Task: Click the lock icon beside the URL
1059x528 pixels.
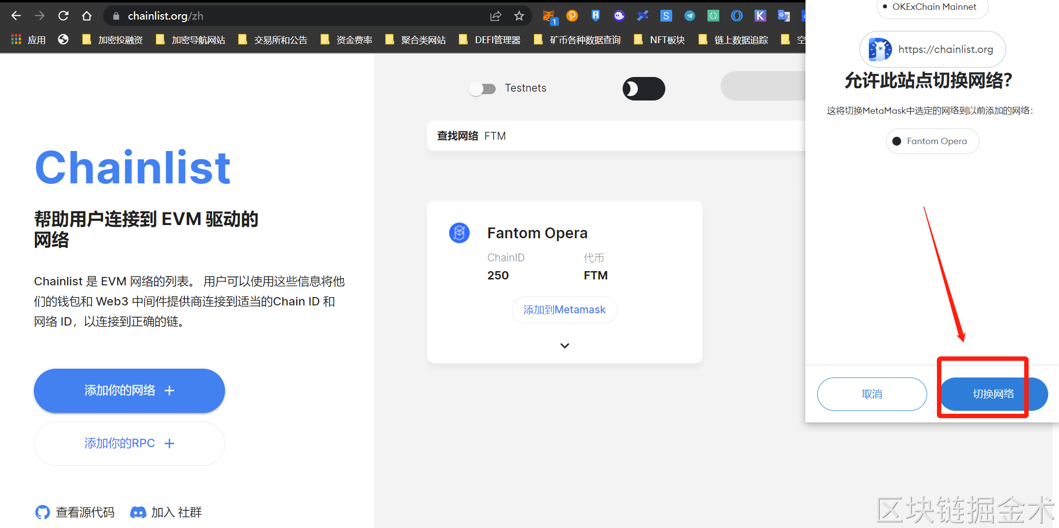Action: coord(116,16)
